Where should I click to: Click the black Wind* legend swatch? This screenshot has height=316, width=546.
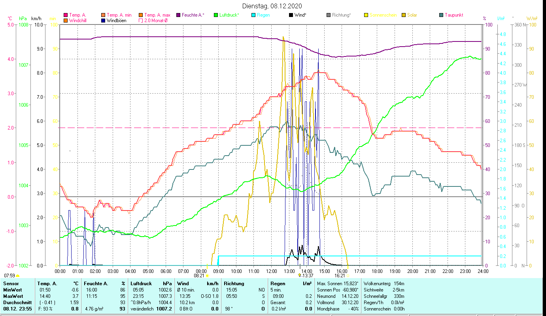click(x=291, y=15)
